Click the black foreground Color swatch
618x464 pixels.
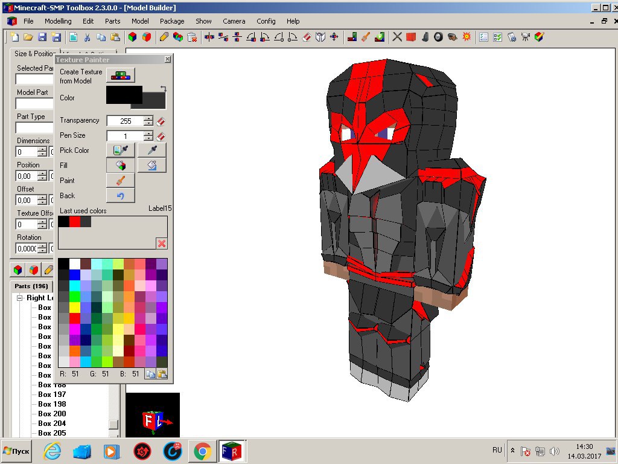(124, 95)
